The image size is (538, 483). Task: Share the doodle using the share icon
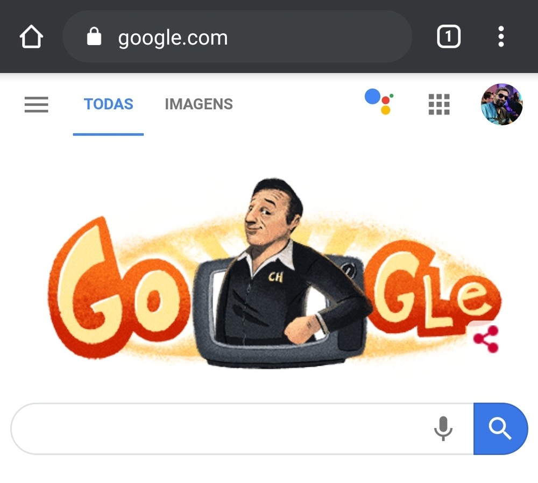(x=485, y=339)
